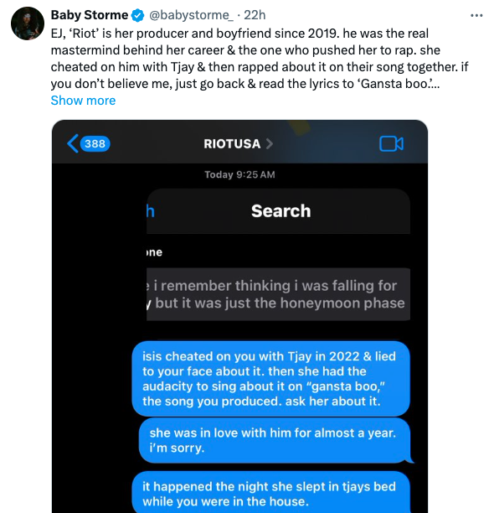Click the 388 unread messages badge
Image resolution: width=494 pixels, height=513 pixels.
click(95, 143)
